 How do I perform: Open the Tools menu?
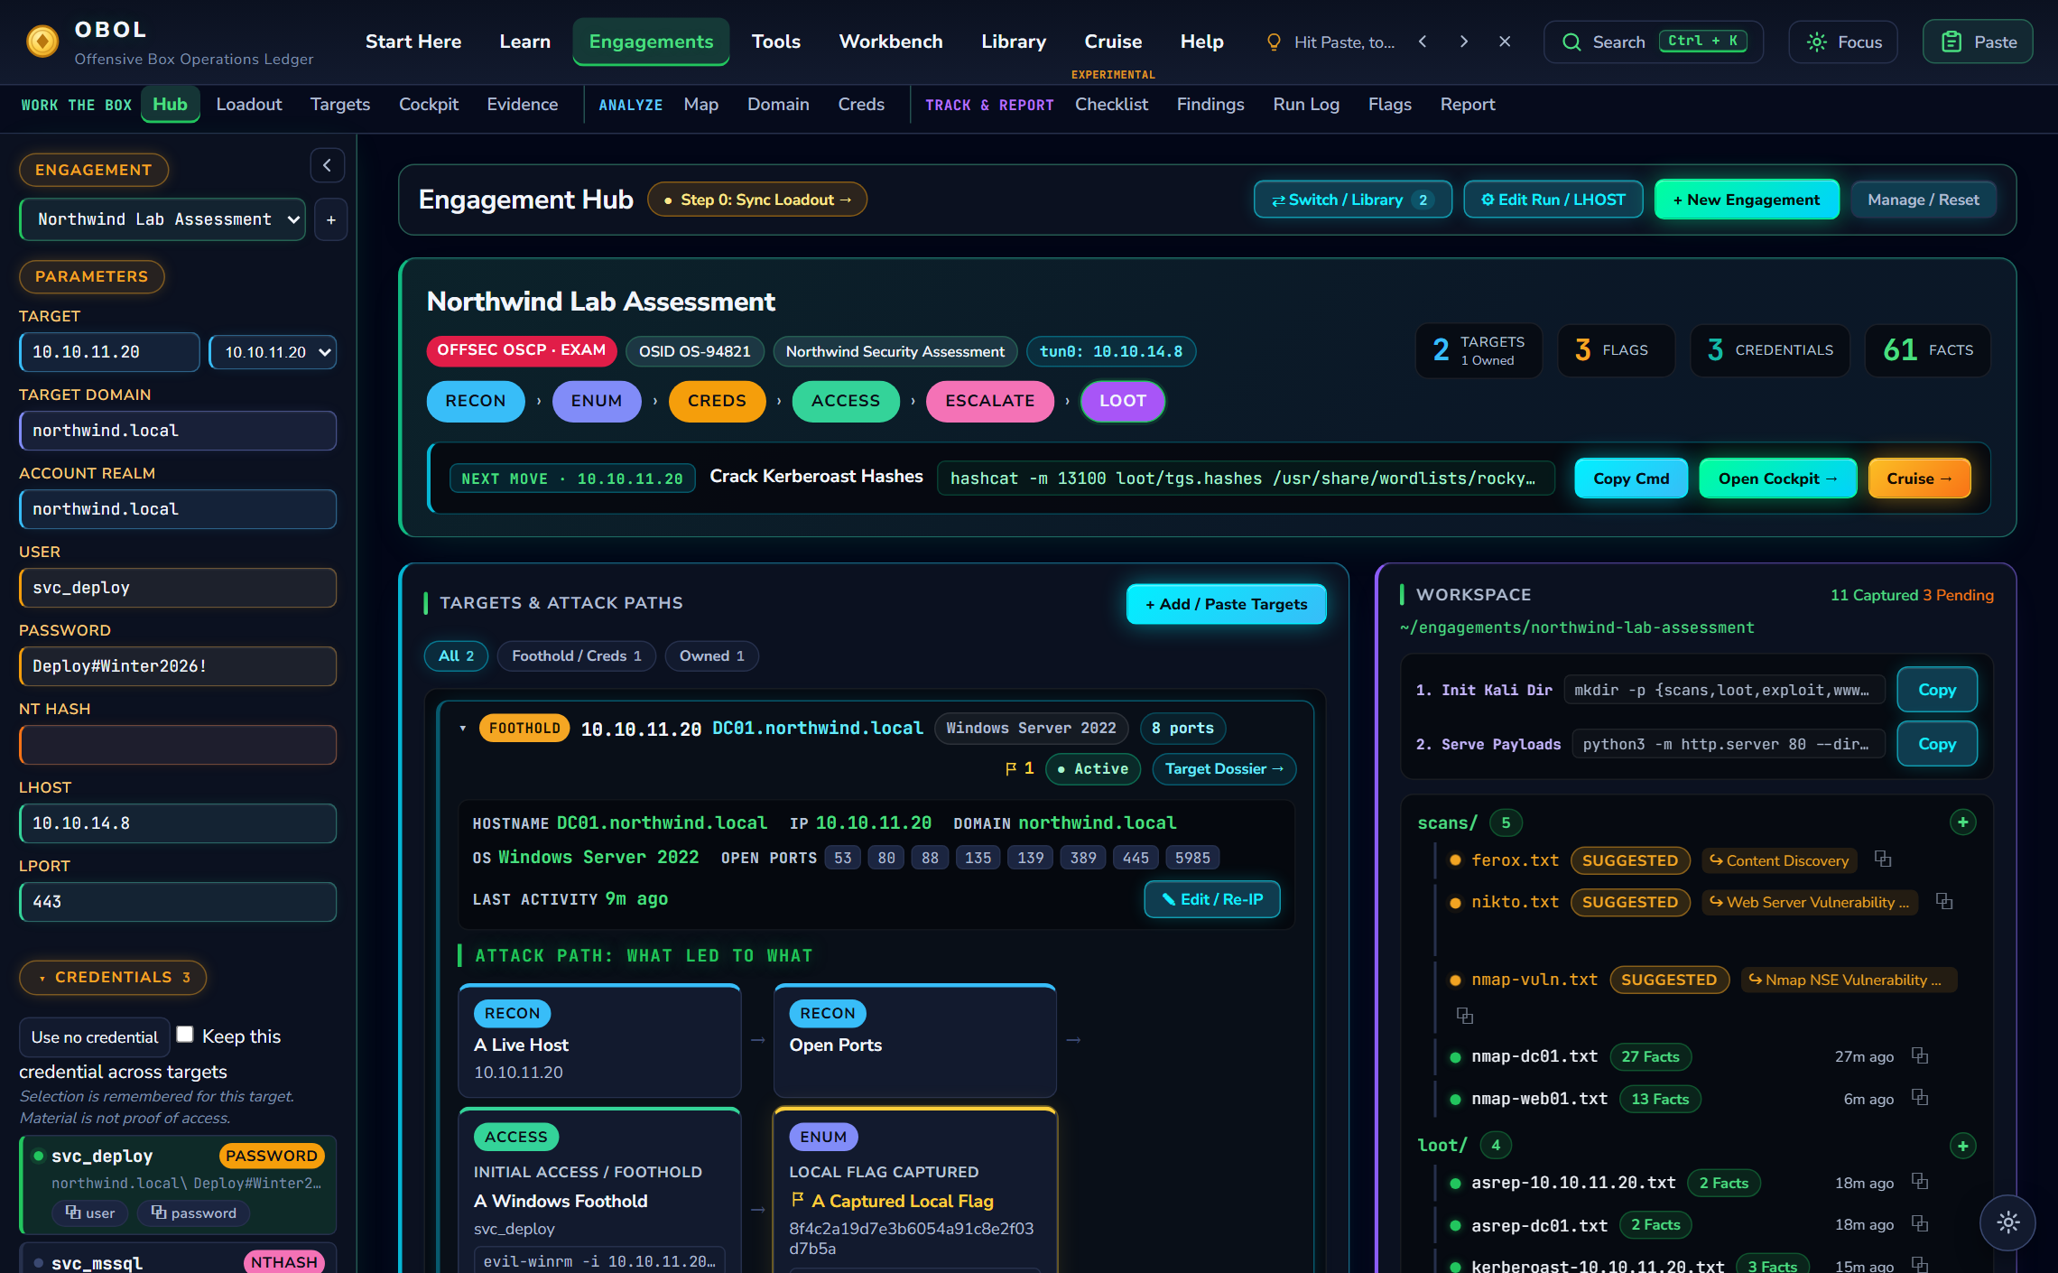pos(775,42)
